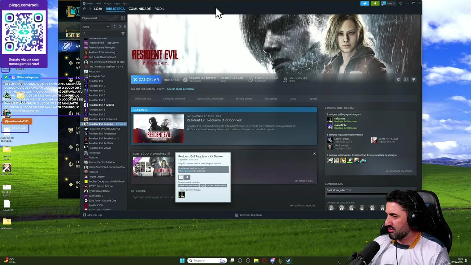Click the game info icon
This screenshot has width=471, height=265.
pyautogui.click(x=406, y=79)
